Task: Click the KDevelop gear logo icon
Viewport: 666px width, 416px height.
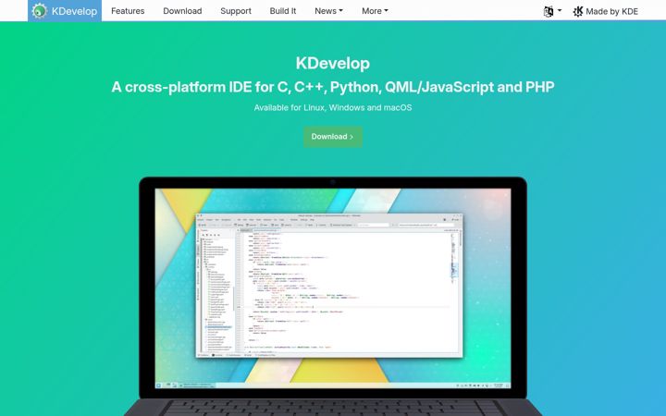Action: [x=40, y=10]
